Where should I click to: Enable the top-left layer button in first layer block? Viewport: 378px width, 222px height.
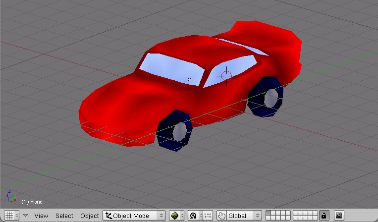pyautogui.click(x=268, y=213)
